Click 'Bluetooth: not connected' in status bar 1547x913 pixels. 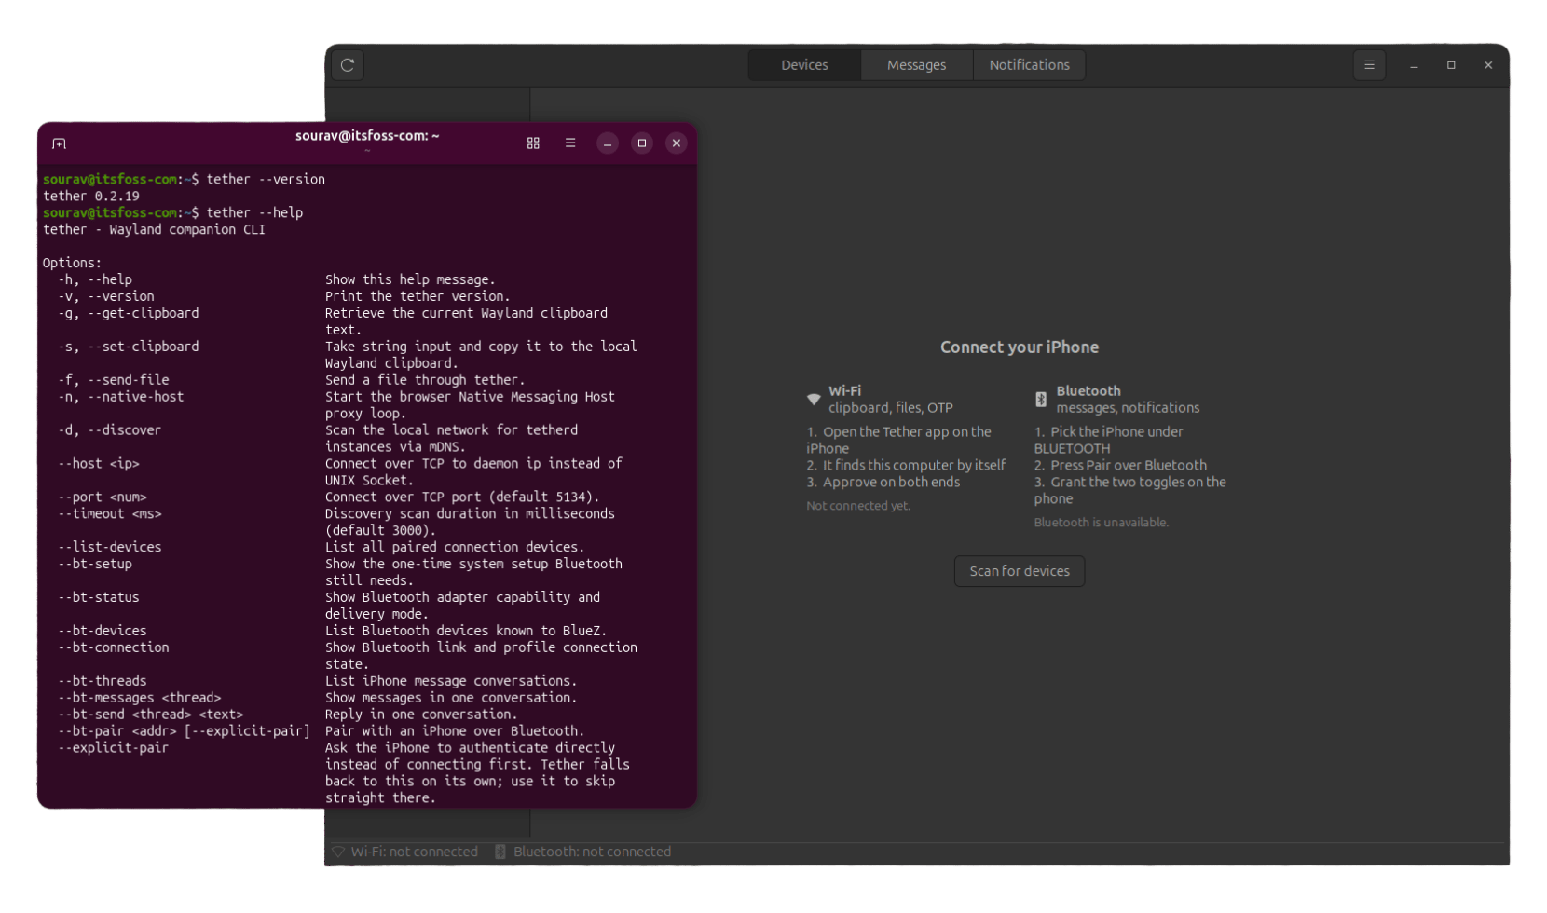[x=592, y=852]
